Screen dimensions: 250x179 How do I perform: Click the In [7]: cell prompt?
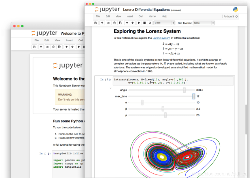point(106,79)
